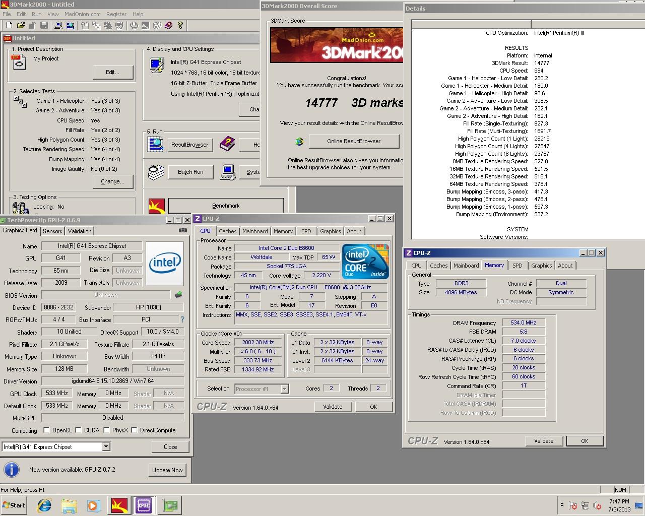645x516 pixels.
Task: Open the Register menu
Action: 116,14
